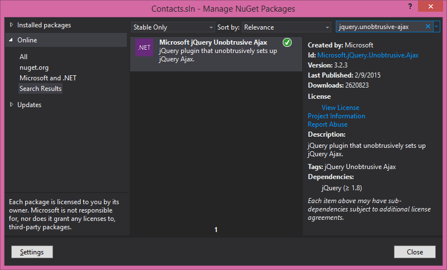Select the nuget.org source

coord(34,67)
